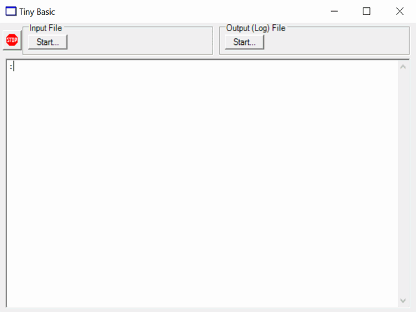Open the Tiny Basic window system icon
Viewport: 416px width, 312px height.
11,12
